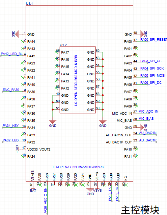
Task: Select the PA42_LED_BL net label
Action: [x=12, y=54]
